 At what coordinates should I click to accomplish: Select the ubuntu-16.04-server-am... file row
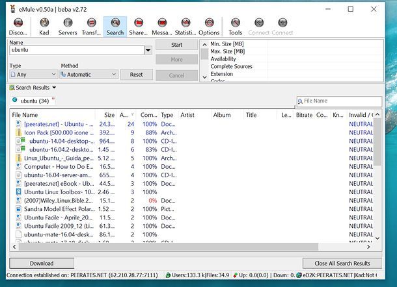click(193, 175)
